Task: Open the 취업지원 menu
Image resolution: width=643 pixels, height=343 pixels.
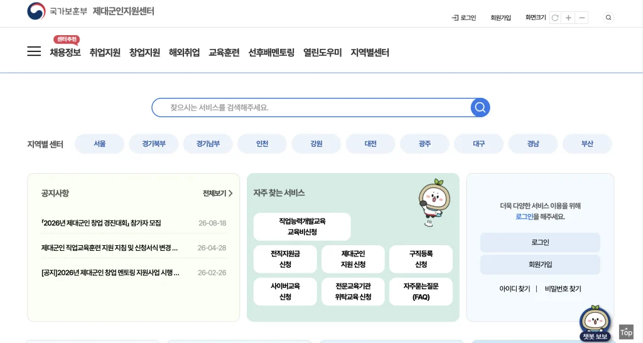Action: pyautogui.click(x=105, y=53)
